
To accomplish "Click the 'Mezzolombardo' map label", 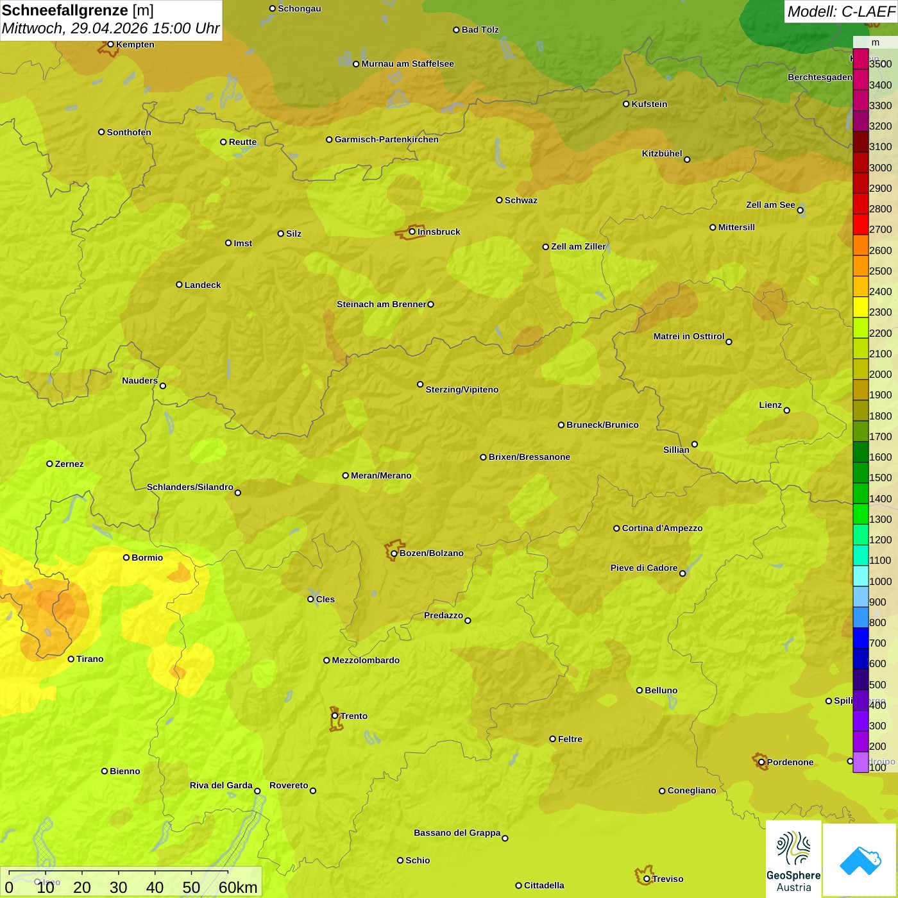I will click(x=366, y=660).
